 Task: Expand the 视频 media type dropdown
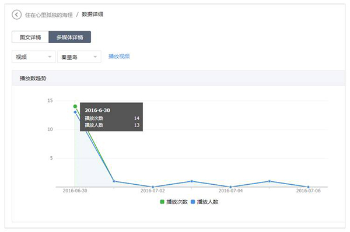click(33, 57)
